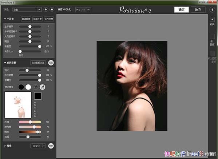218x159 pixels.
Task: Click the 范围 latitude slider
Action: click(30, 137)
